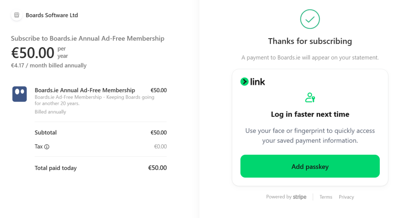Viewport: 406px width, 218px height.
Task: Click the Boards.ie product logo thumbnail
Action: (19, 94)
